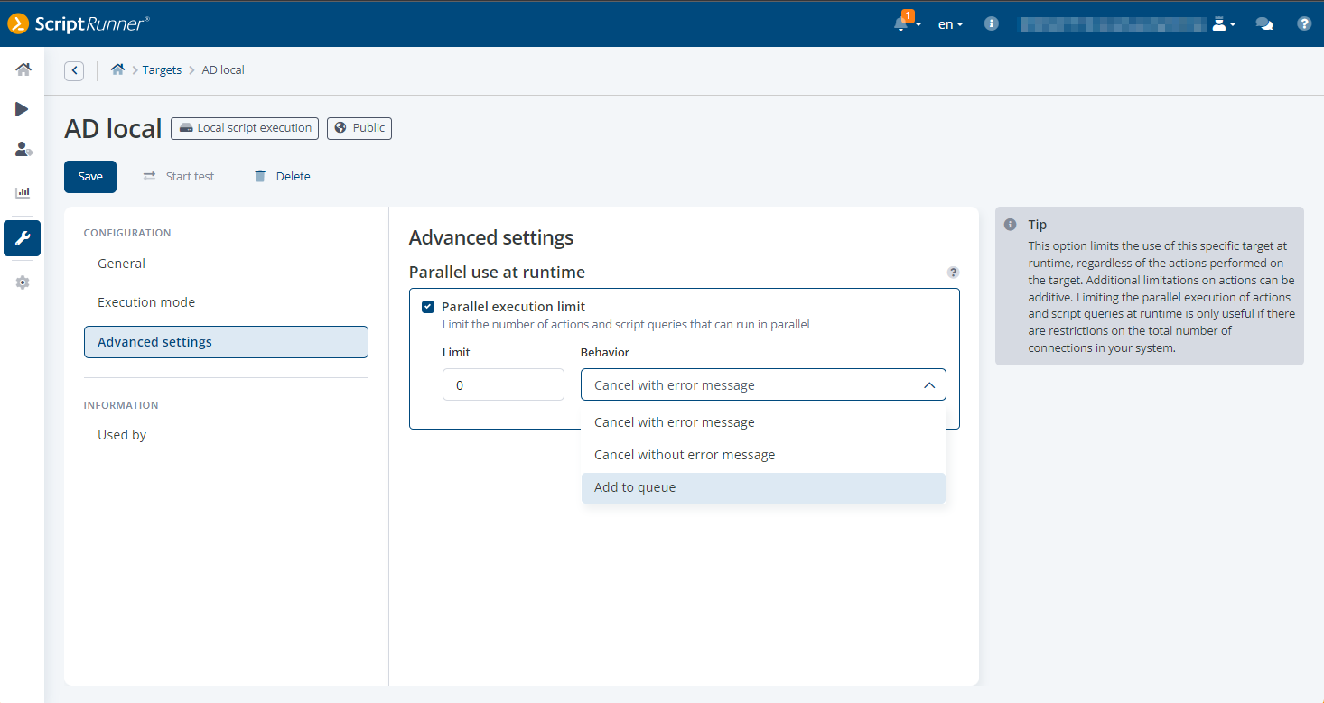Open the Run (play) sidebar icon
Image resolution: width=1324 pixels, height=703 pixels.
pyautogui.click(x=22, y=109)
